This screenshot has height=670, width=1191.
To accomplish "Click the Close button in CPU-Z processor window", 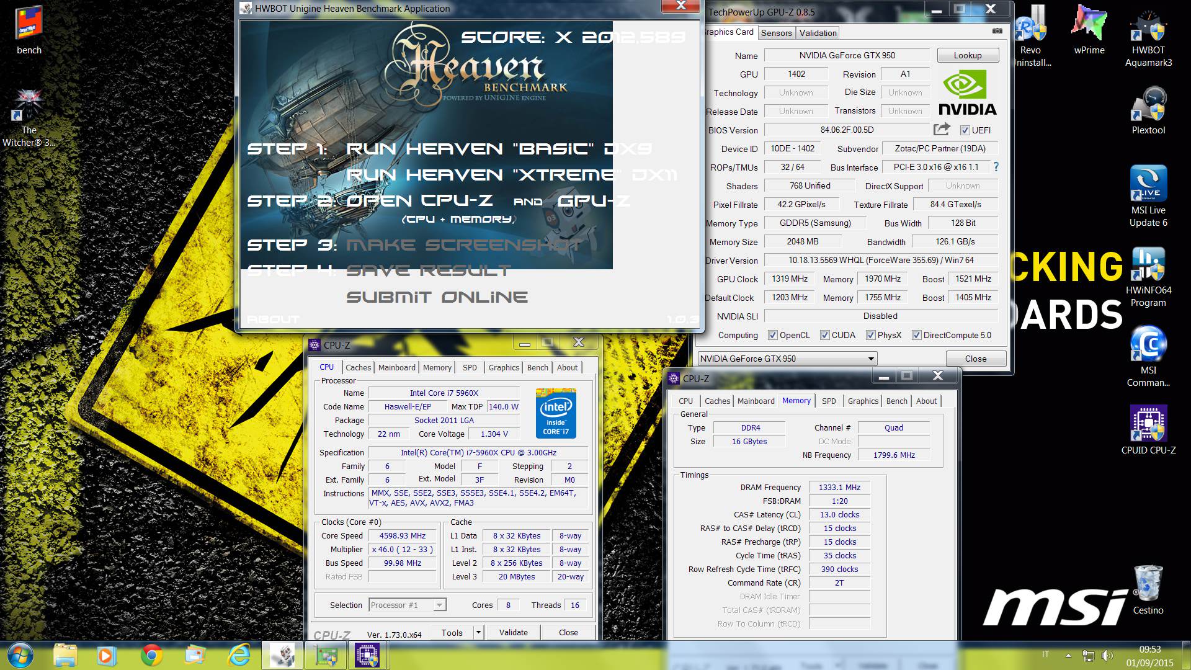I will pos(568,632).
